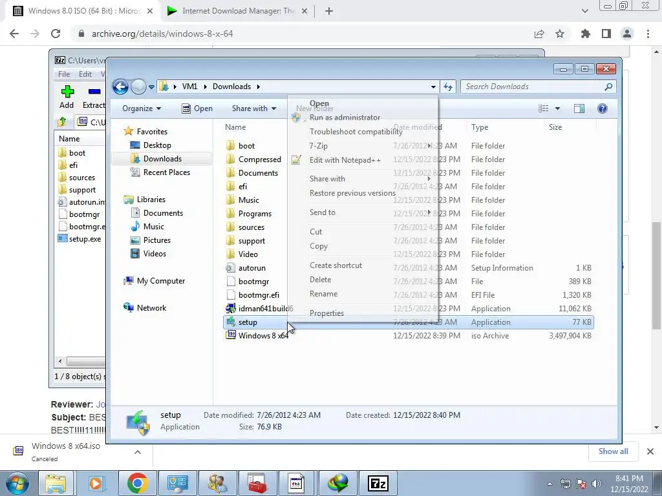
Task: Click Show all downloads link
Action: [613, 451]
